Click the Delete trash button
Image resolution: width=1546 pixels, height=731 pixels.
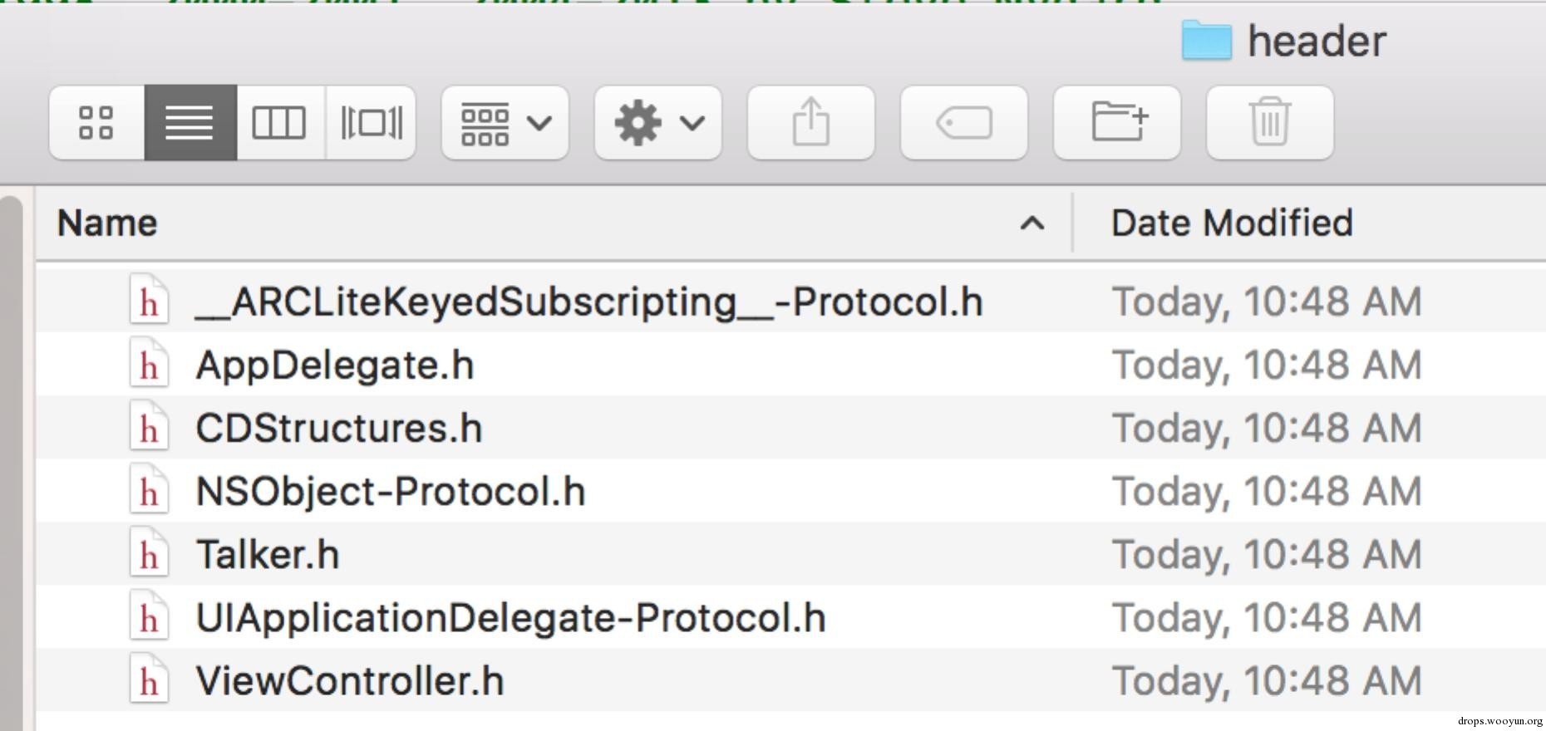(1269, 123)
